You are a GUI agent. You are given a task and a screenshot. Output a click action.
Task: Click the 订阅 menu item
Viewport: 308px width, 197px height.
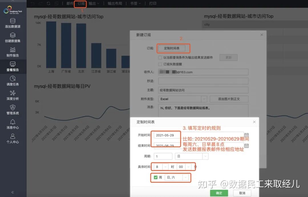pyautogui.click(x=80, y=4)
